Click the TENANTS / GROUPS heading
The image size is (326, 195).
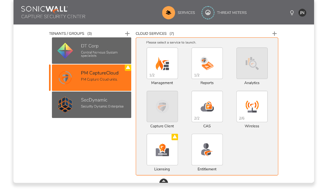coord(66,34)
